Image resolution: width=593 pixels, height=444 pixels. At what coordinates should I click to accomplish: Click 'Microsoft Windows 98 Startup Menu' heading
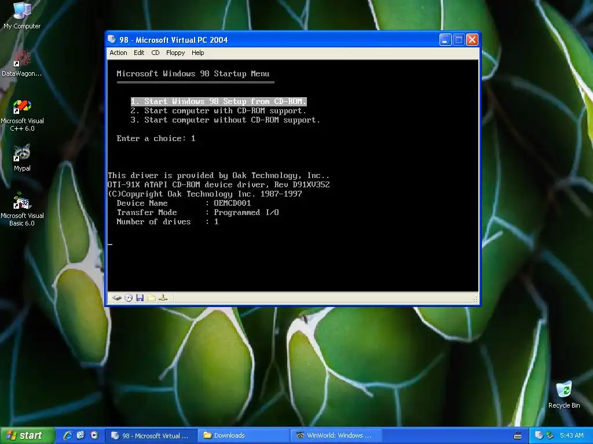[x=193, y=73]
